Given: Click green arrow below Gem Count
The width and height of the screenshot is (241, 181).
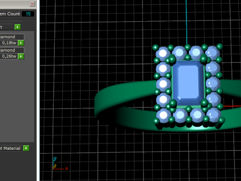Looking at the screenshot, I should point(18,27).
